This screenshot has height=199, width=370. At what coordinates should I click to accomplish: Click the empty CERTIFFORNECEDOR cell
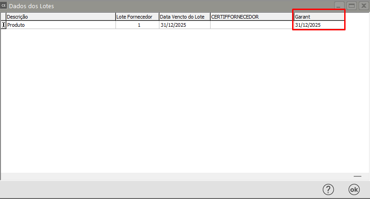[x=251, y=25]
